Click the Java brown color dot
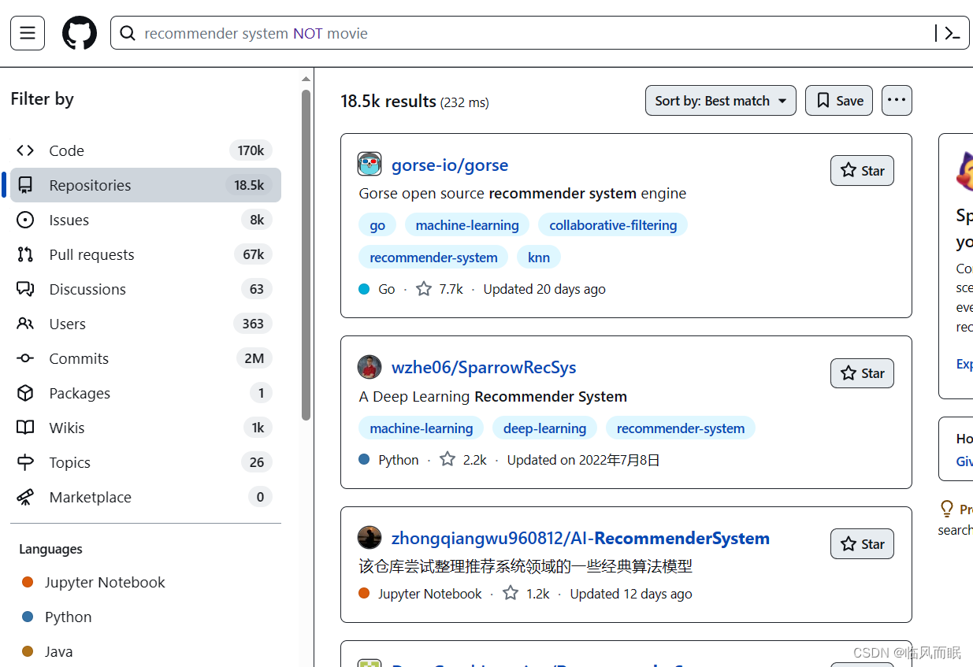 (x=28, y=651)
